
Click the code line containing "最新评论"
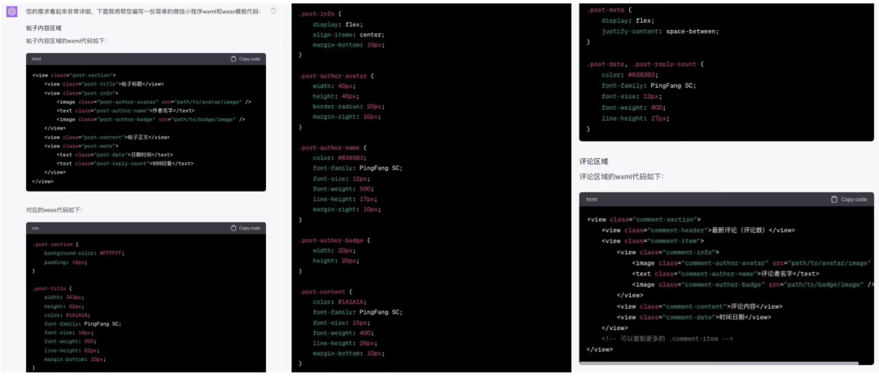[698, 230]
